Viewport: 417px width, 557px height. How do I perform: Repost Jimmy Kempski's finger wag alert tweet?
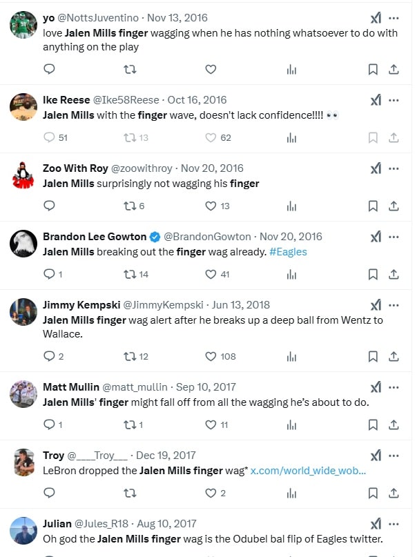tap(129, 356)
